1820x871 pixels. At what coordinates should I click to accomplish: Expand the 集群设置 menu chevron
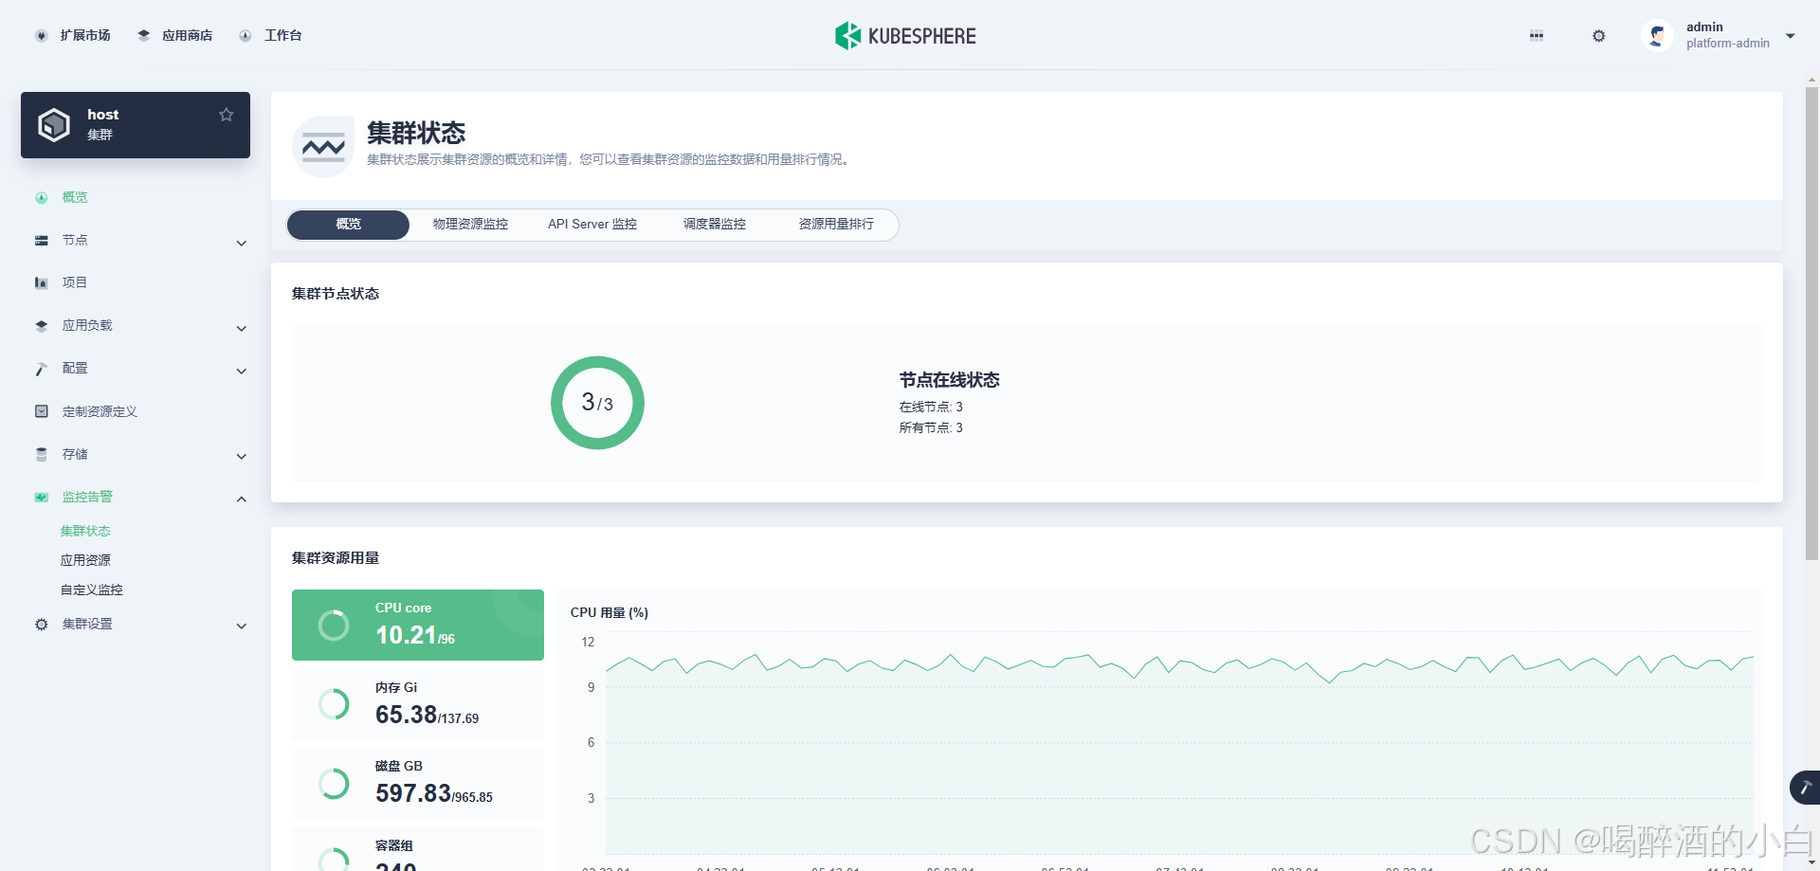[242, 626]
